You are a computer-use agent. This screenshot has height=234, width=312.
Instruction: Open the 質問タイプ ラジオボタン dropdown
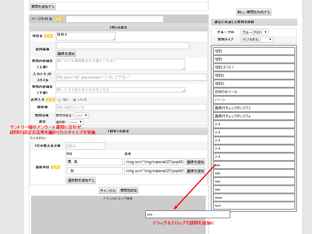(x=257, y=40)
